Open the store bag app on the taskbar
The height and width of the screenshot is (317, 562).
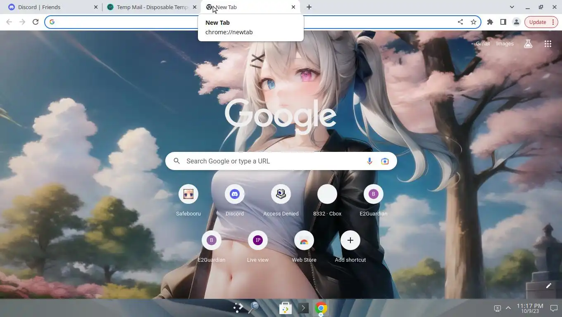(x=285, y=308)
